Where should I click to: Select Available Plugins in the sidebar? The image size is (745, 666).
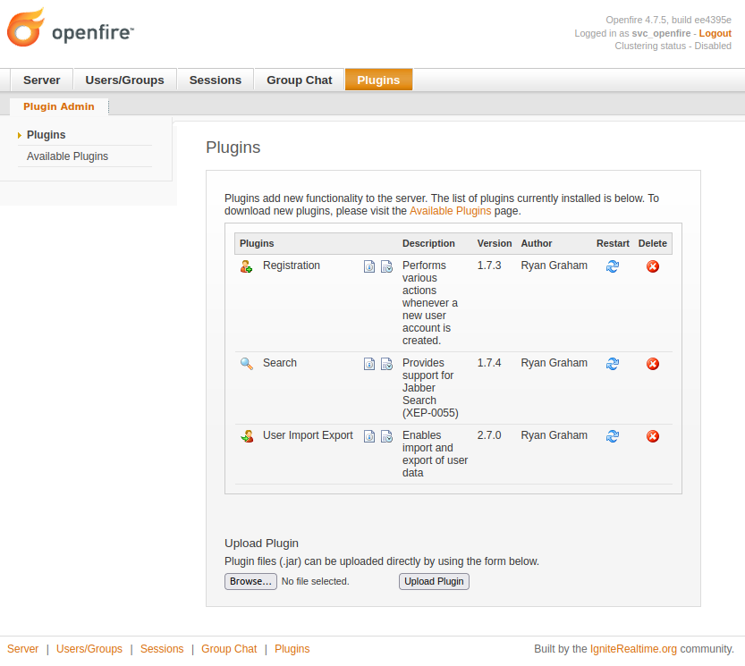(x=67, y=156)
